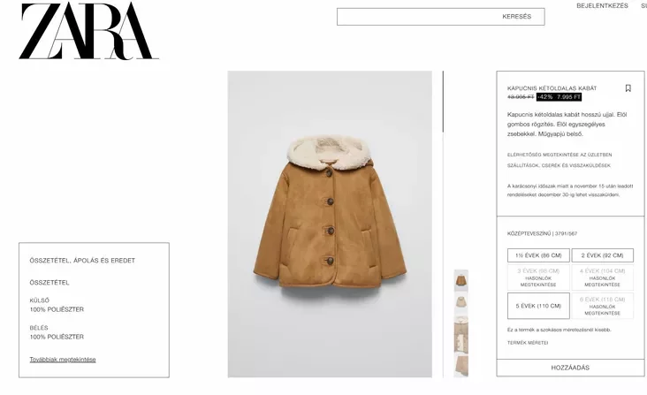Screen dimensions: 647x395
Task: Select the second jacket thumbnail
Action: click(x=461, y=303)
